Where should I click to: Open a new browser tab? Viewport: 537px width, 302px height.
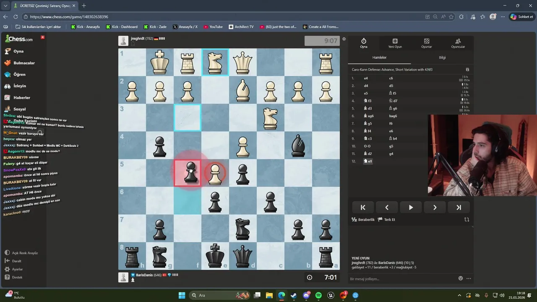pos(84,6)
